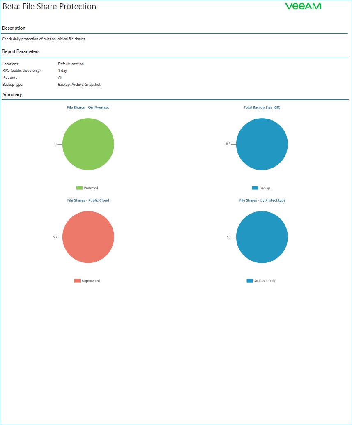This screenshot has width=352, height=425.
Task: Click the '1 day' RPO value
Action: pyautogui.click(x=62, y=71)
